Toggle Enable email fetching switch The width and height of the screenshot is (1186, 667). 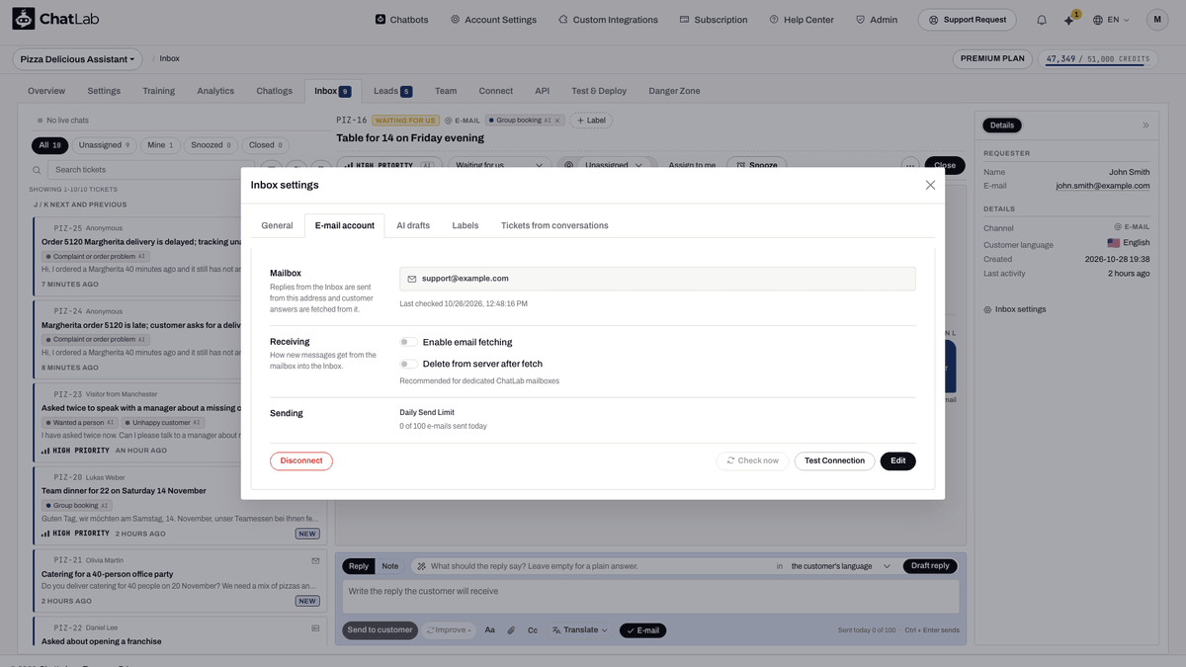[x=407, y=342]
